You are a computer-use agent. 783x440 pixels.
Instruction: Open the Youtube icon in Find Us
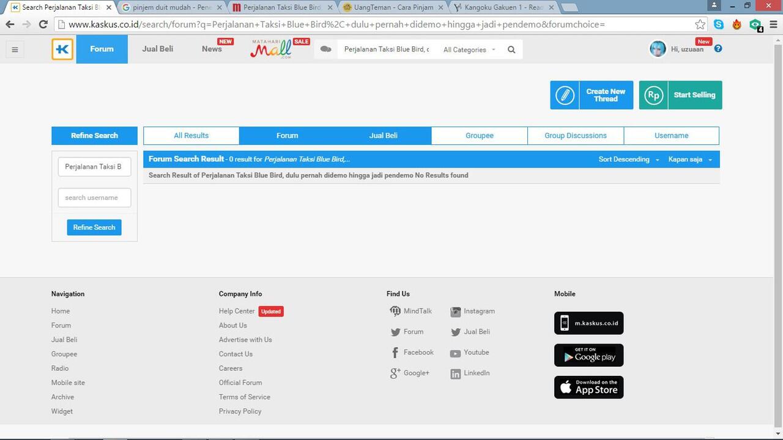[455, 353]
